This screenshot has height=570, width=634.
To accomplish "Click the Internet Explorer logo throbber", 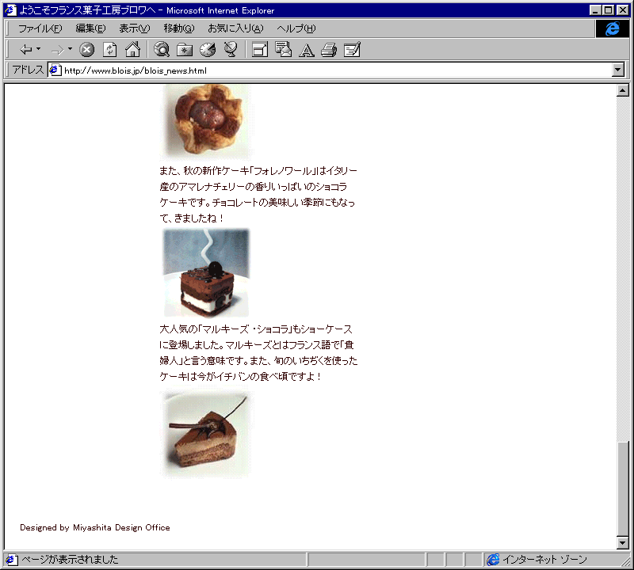I will 612,28.
